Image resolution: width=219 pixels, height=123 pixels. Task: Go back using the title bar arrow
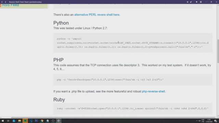tap(5, 2)
